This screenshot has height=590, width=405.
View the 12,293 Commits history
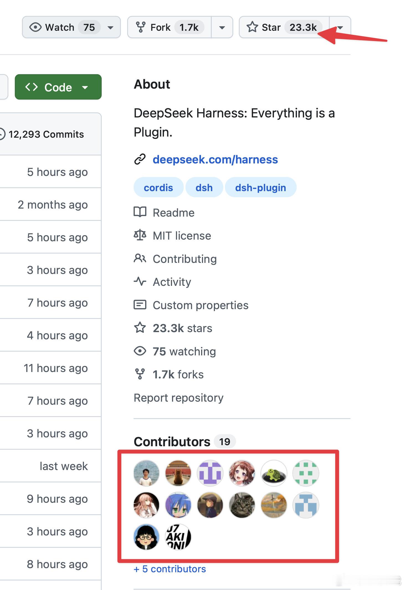pos(46,134)
